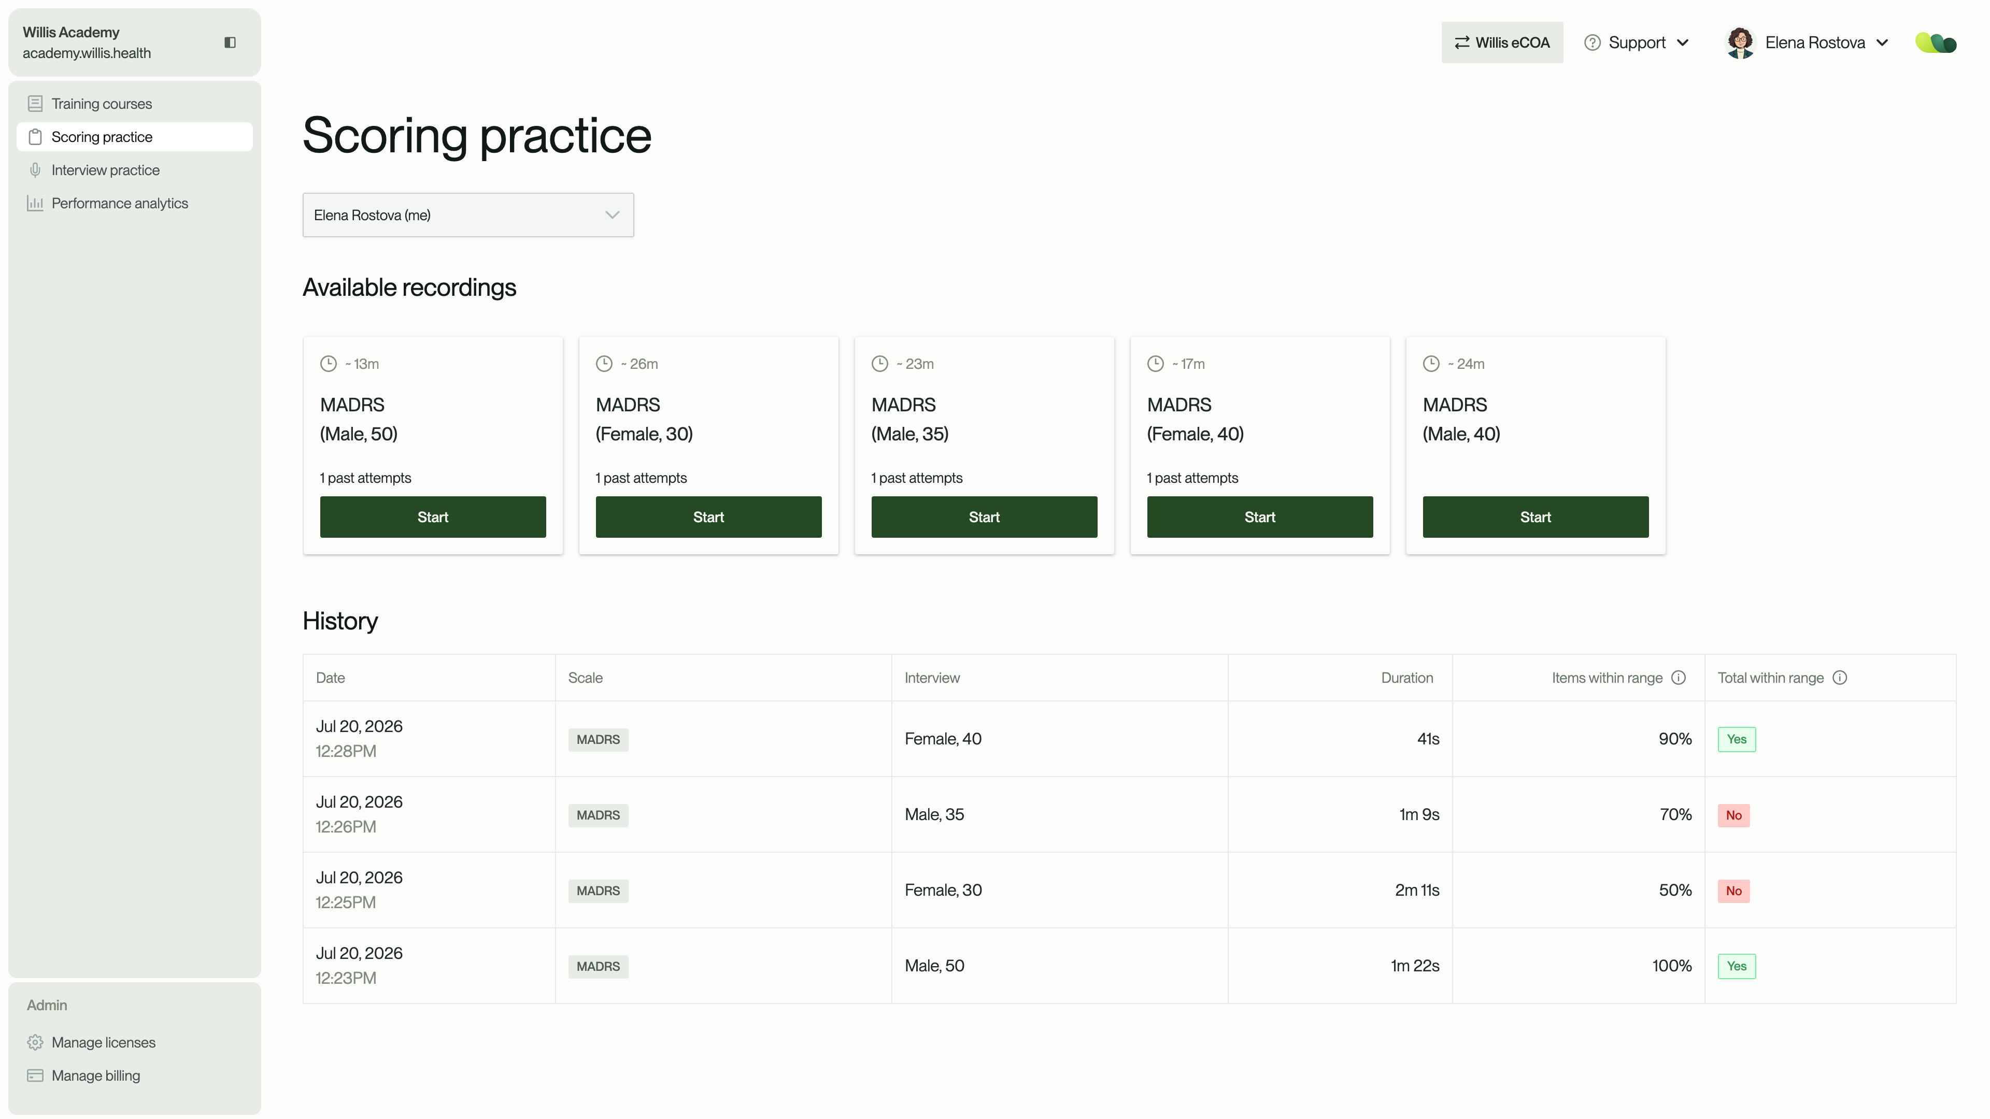The image size is (1990, 1119).
Task: Start the MADRS (Female, 30) recording
Action: (x=708, y=518)
